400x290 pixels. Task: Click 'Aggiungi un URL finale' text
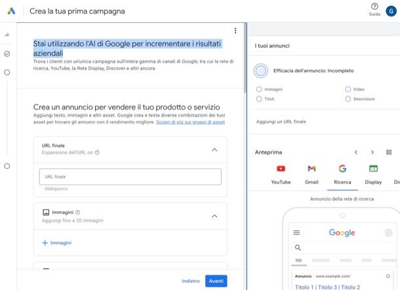click(x=281, y=121)
